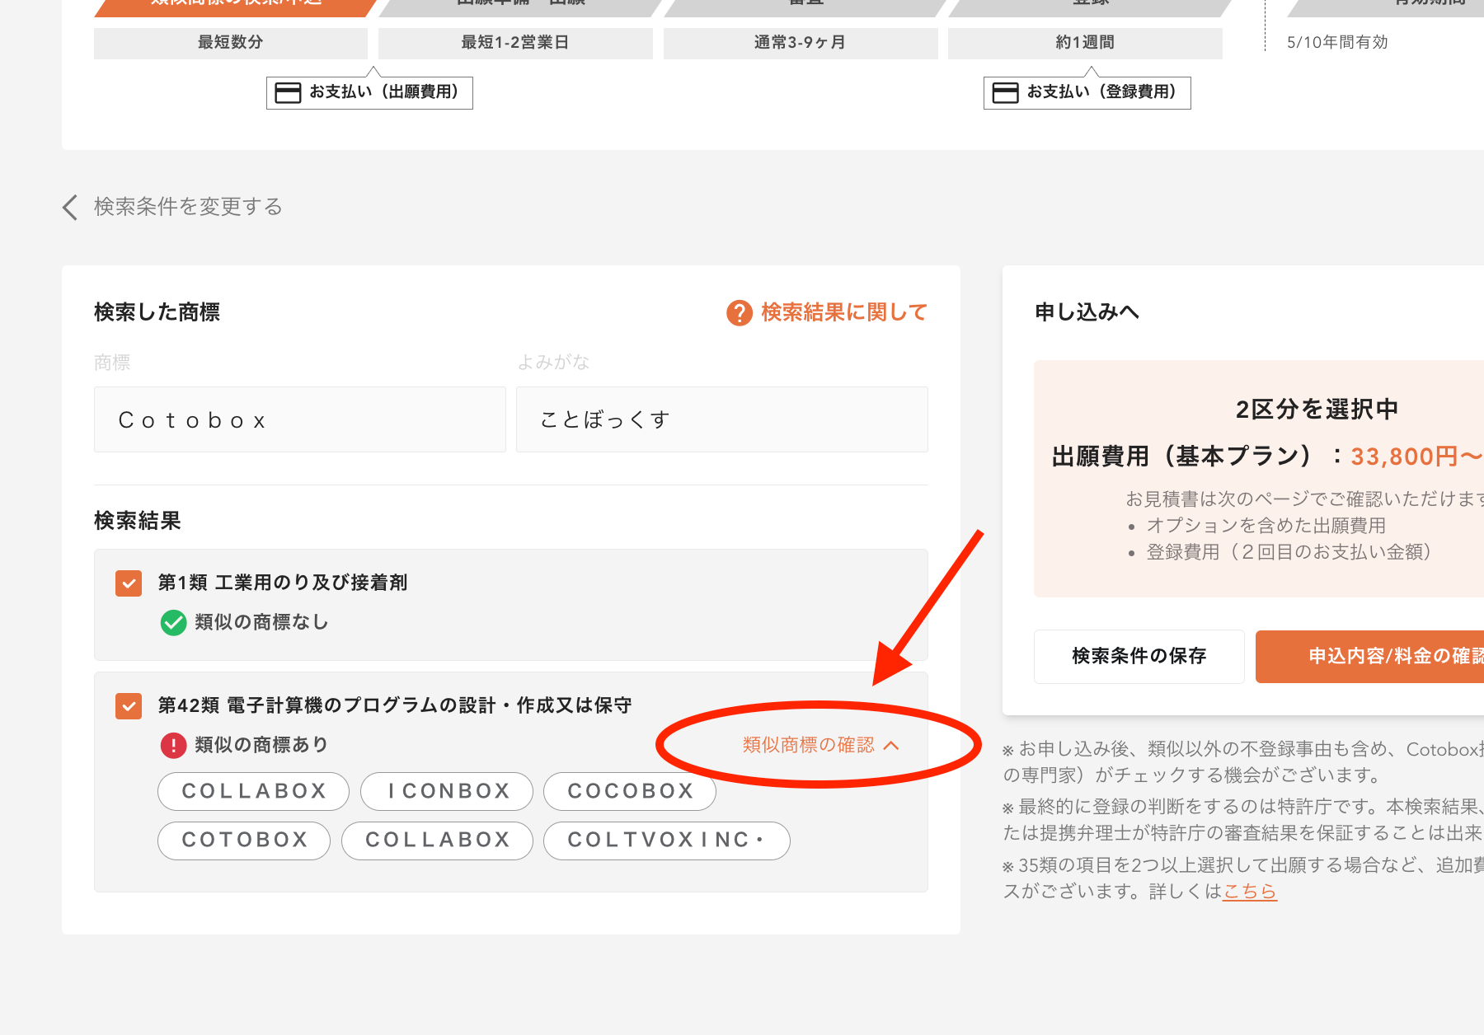
Task: Click the credit card icon for 登録費用 payment
Action: (x=1005, y=92)
